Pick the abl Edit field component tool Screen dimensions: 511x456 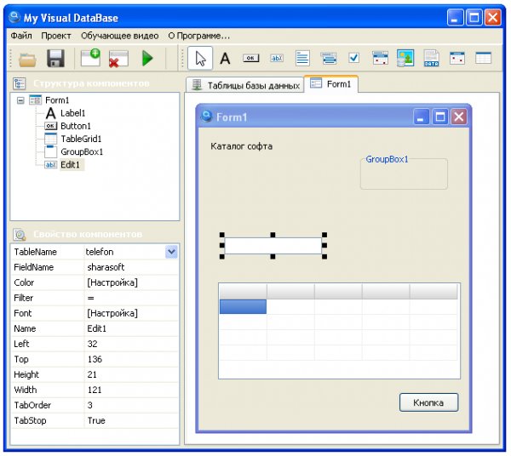tap(277, 58)
